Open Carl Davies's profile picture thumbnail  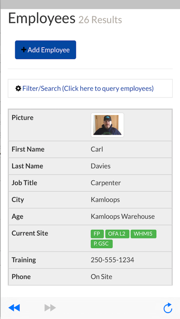107,125
